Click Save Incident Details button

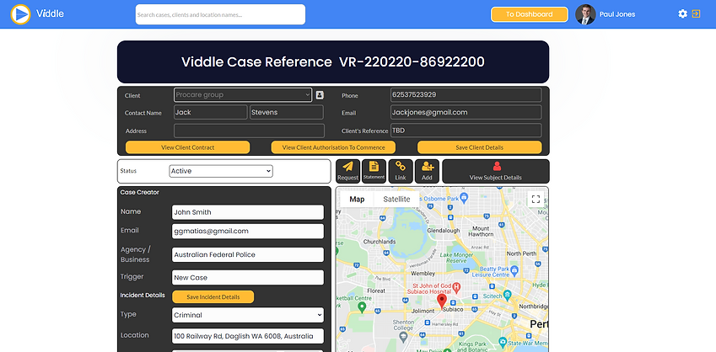click(213, 296)
